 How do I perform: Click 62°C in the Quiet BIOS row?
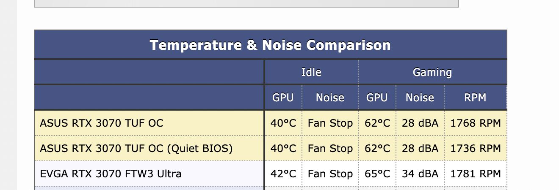[377, 149]
